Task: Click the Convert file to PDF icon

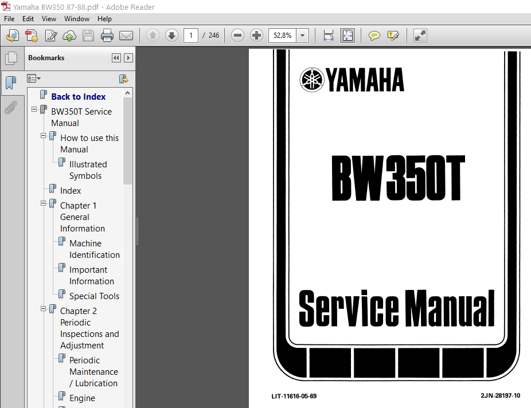Action: coord(32,35)
